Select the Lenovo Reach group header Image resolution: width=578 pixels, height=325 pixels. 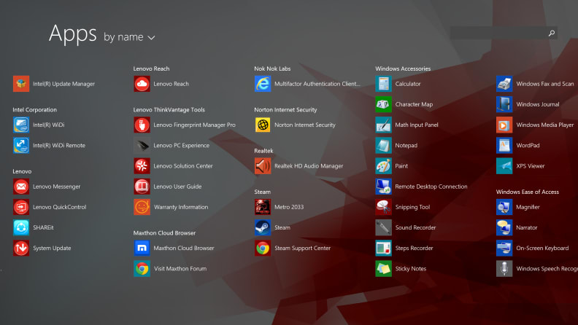coord(152,68)
